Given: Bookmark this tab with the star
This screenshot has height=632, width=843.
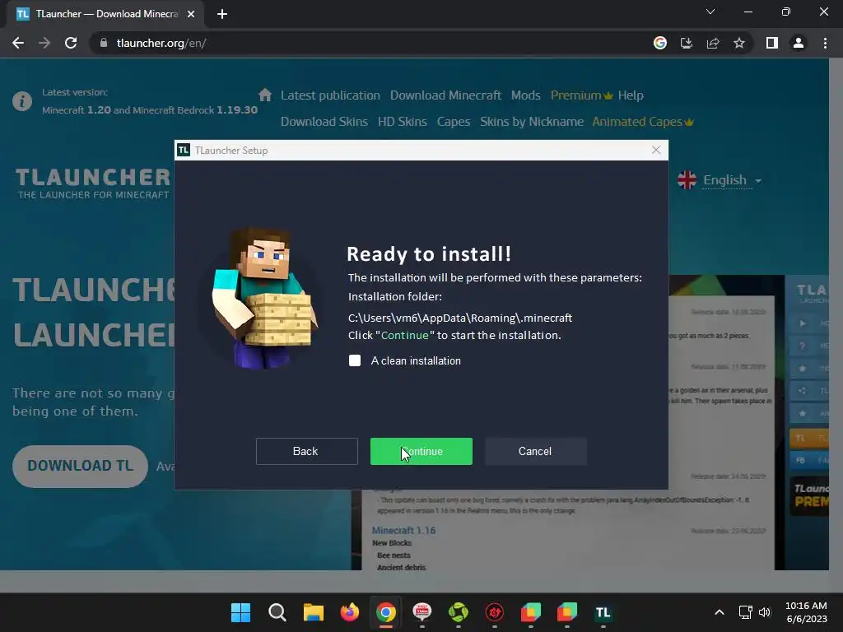Looking at the screenshot, I should [739, 43].
